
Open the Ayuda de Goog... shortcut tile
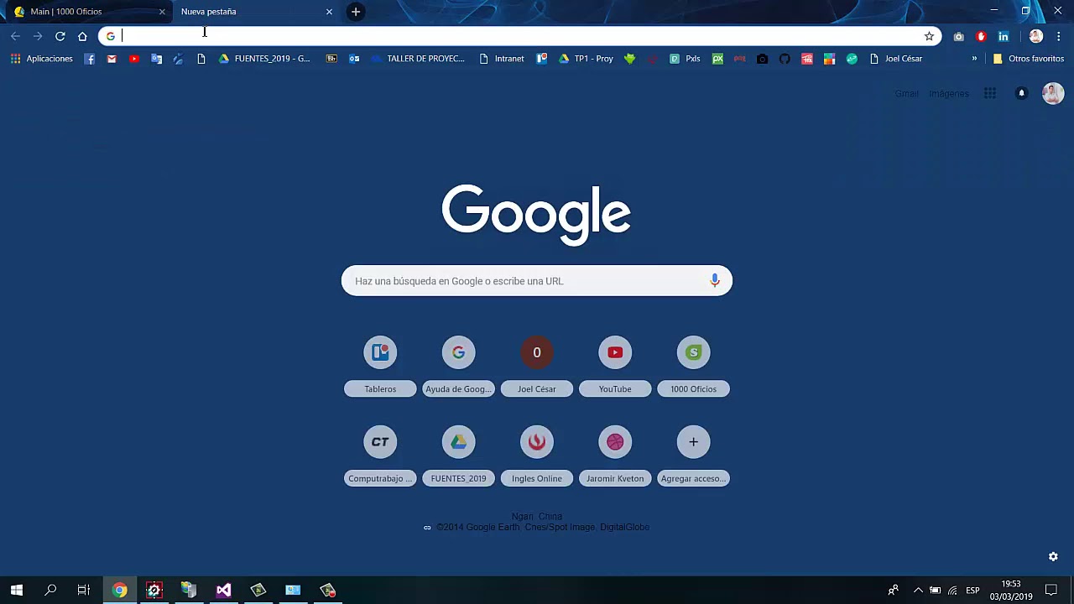click(458, 366)
